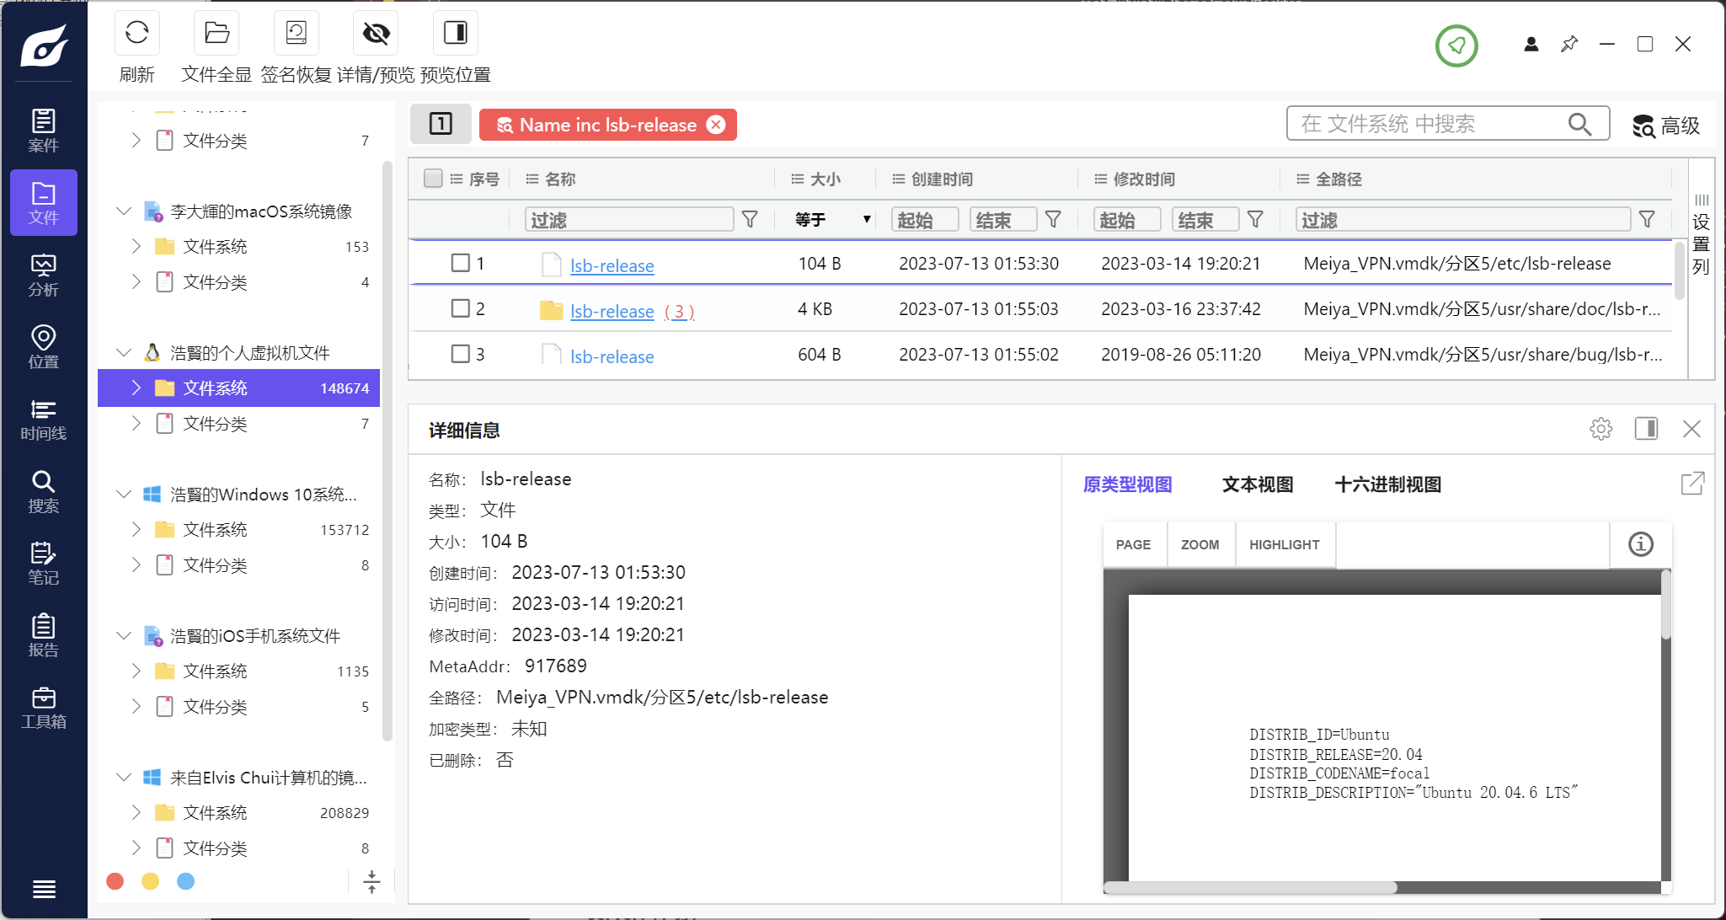Viewport: 1726px width, 920px height.
Task: Open the 报告 report sidebar section
Action: coord(43,636)
